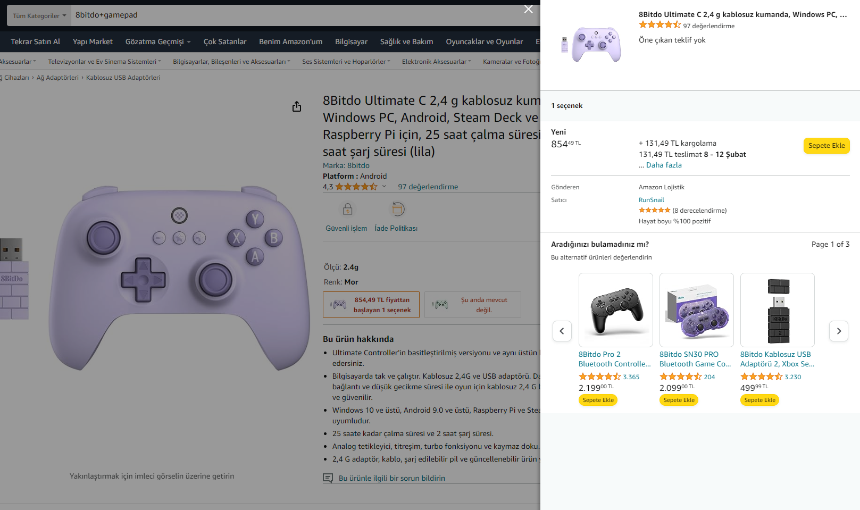Close the offer panel with the X icon
This screenshot has width=860, height=510.
[528, 9]
